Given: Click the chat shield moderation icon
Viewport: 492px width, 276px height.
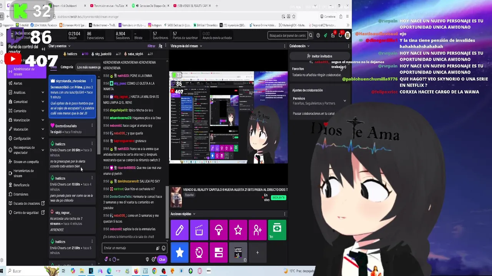Looking at the screenshot, I should point(147,260).
